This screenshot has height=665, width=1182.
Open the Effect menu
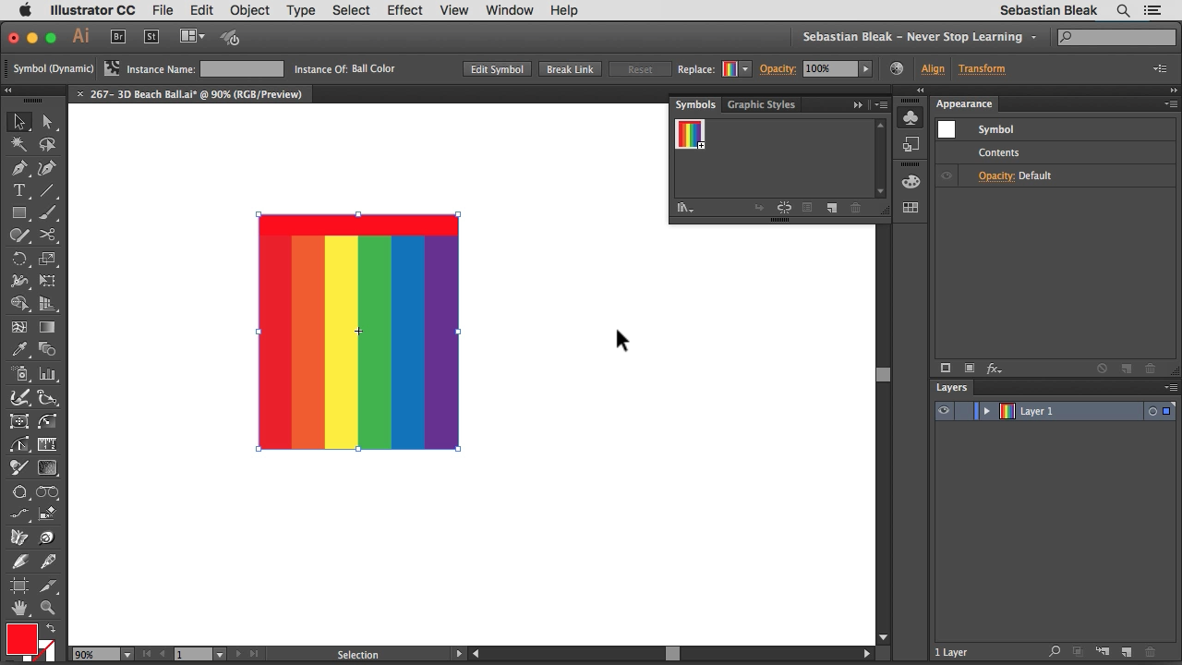pos(404,10)
